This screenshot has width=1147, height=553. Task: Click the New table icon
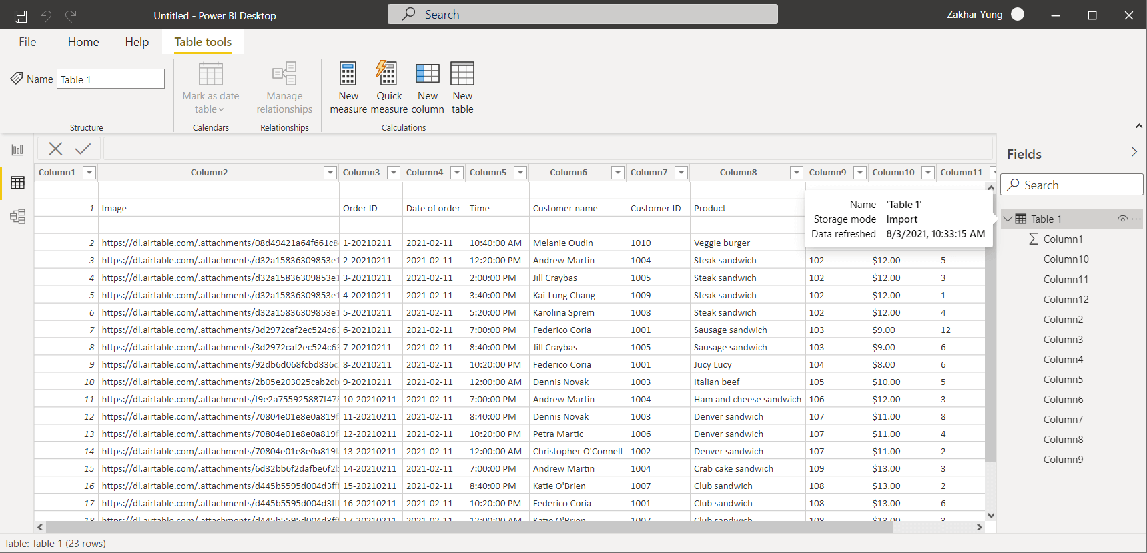click(x=462, y=73)
